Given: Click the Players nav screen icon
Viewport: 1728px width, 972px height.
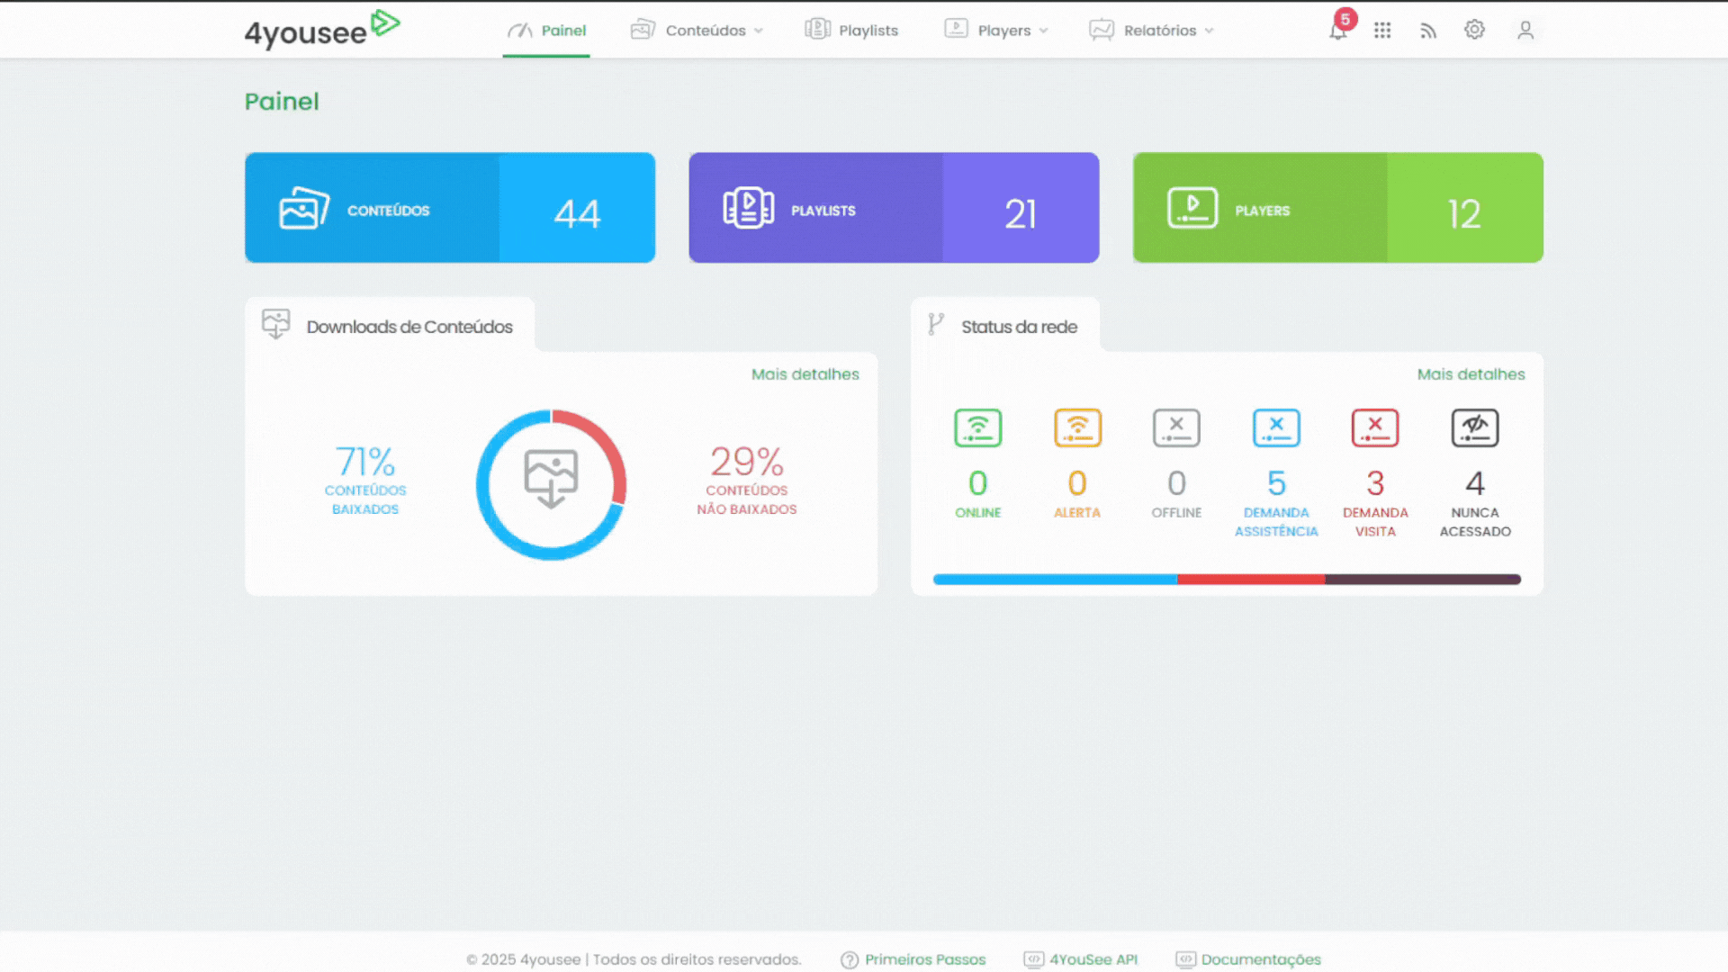Looking at the screenshot, I should click(956, 30).
